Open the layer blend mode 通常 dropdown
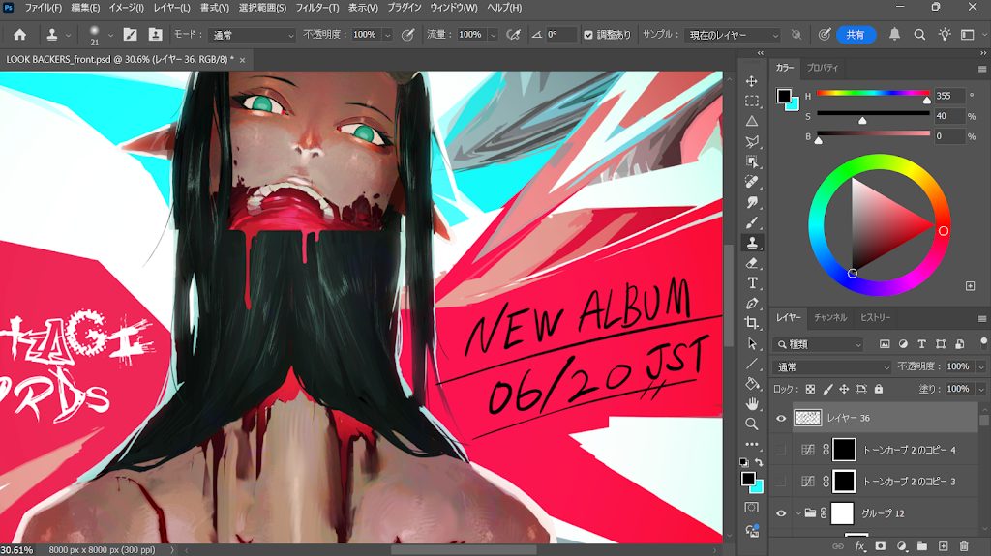This screenshot has width=991, height=556. coord(831,367)
